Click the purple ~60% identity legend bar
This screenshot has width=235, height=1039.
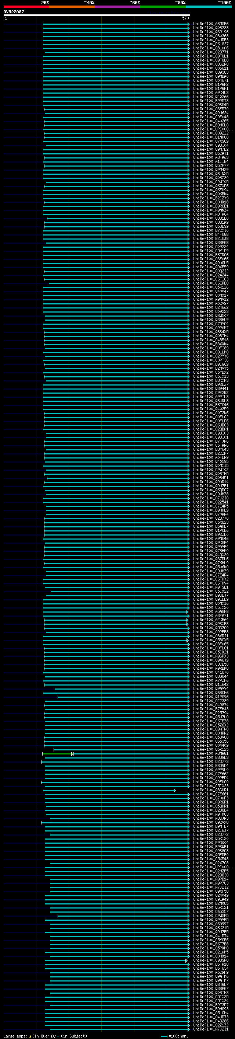pyautogui.click(x=117, y=7)
